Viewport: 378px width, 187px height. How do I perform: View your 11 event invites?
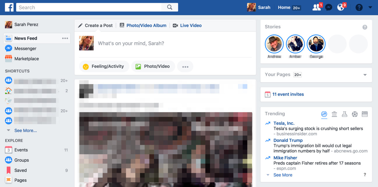(288, 94)
